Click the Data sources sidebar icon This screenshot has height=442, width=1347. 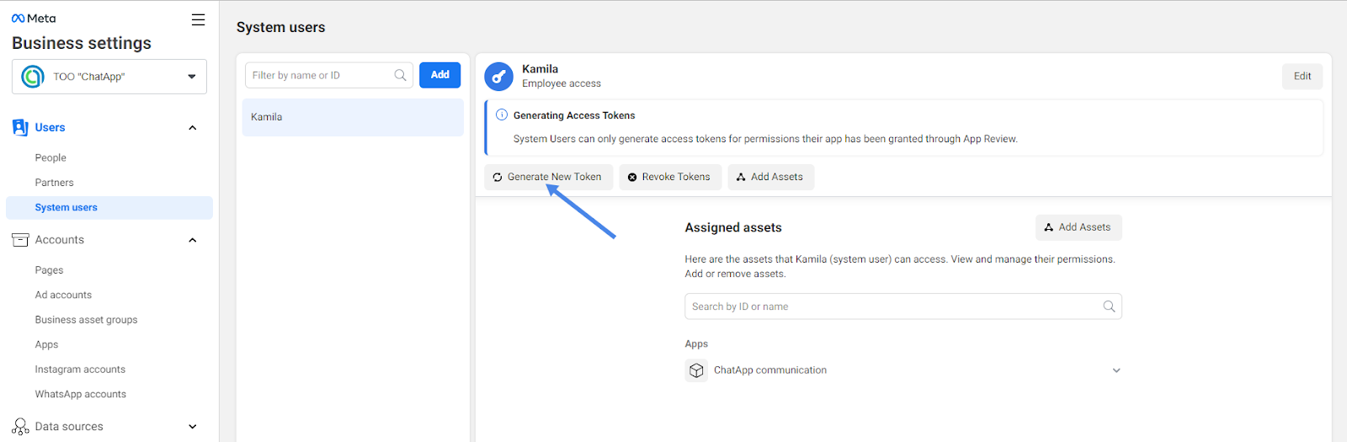click(20, 427)
